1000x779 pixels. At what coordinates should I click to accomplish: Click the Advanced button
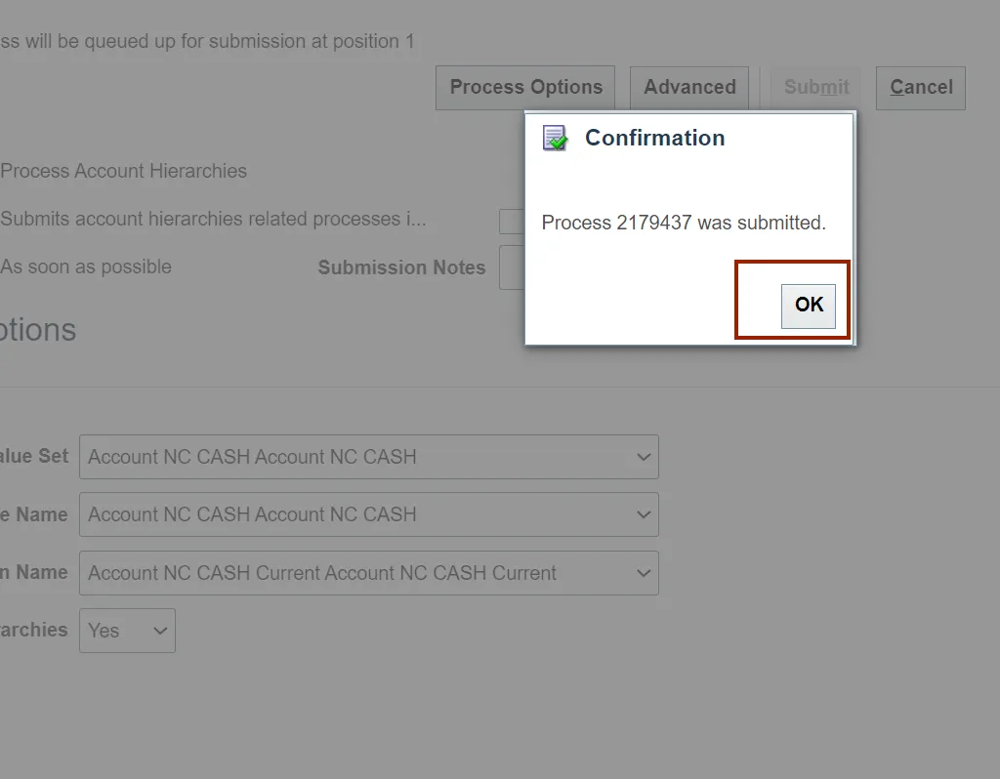click(689, 88)
